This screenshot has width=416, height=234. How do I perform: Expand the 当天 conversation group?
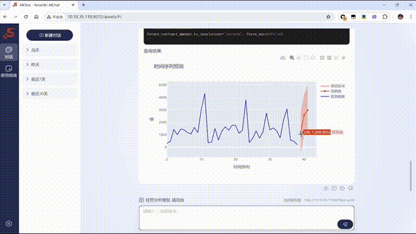tap(51, 50)
